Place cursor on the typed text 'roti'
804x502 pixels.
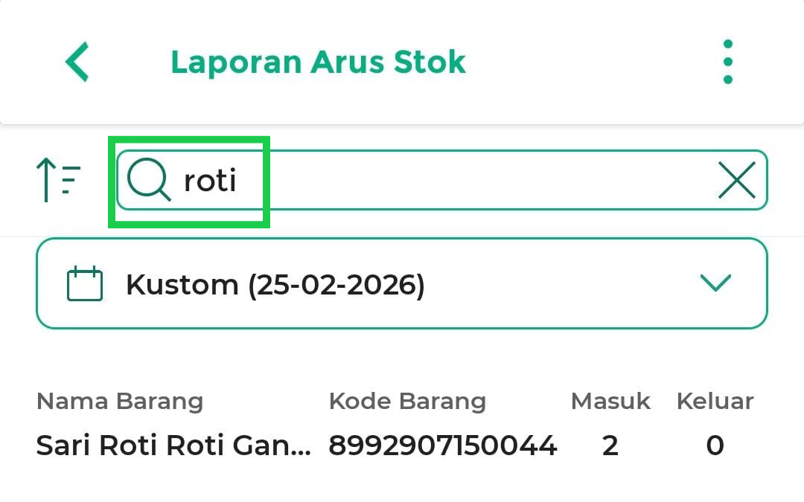(210, 181)
